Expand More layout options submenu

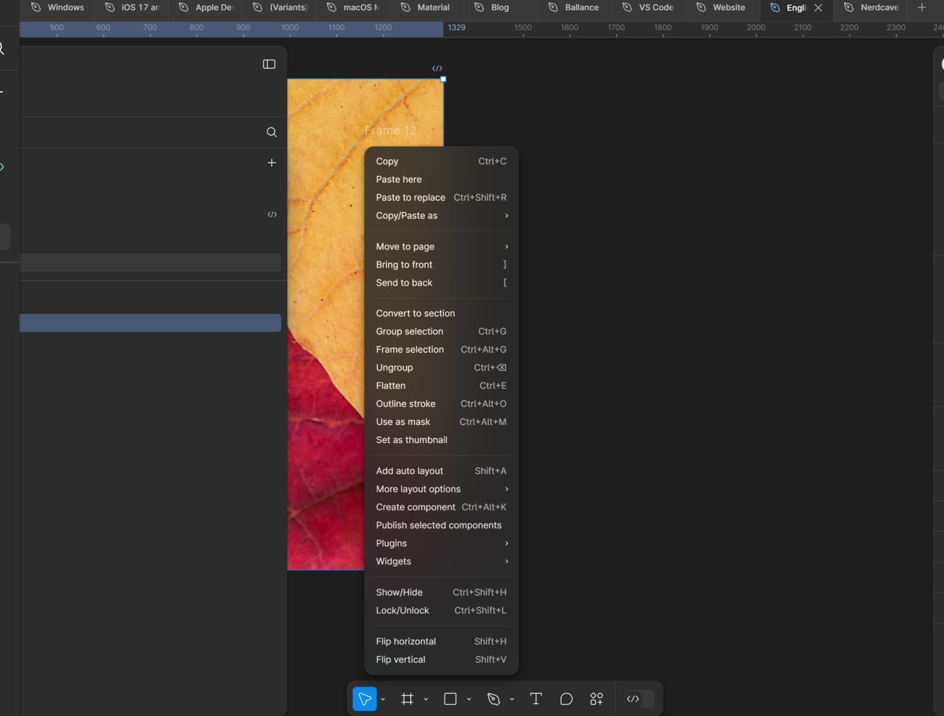(x=441, y=489)
